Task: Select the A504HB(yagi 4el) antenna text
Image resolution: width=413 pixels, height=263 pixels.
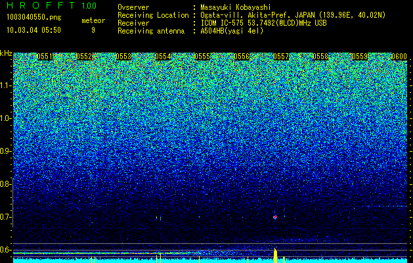Action: [x=232, y=31]
